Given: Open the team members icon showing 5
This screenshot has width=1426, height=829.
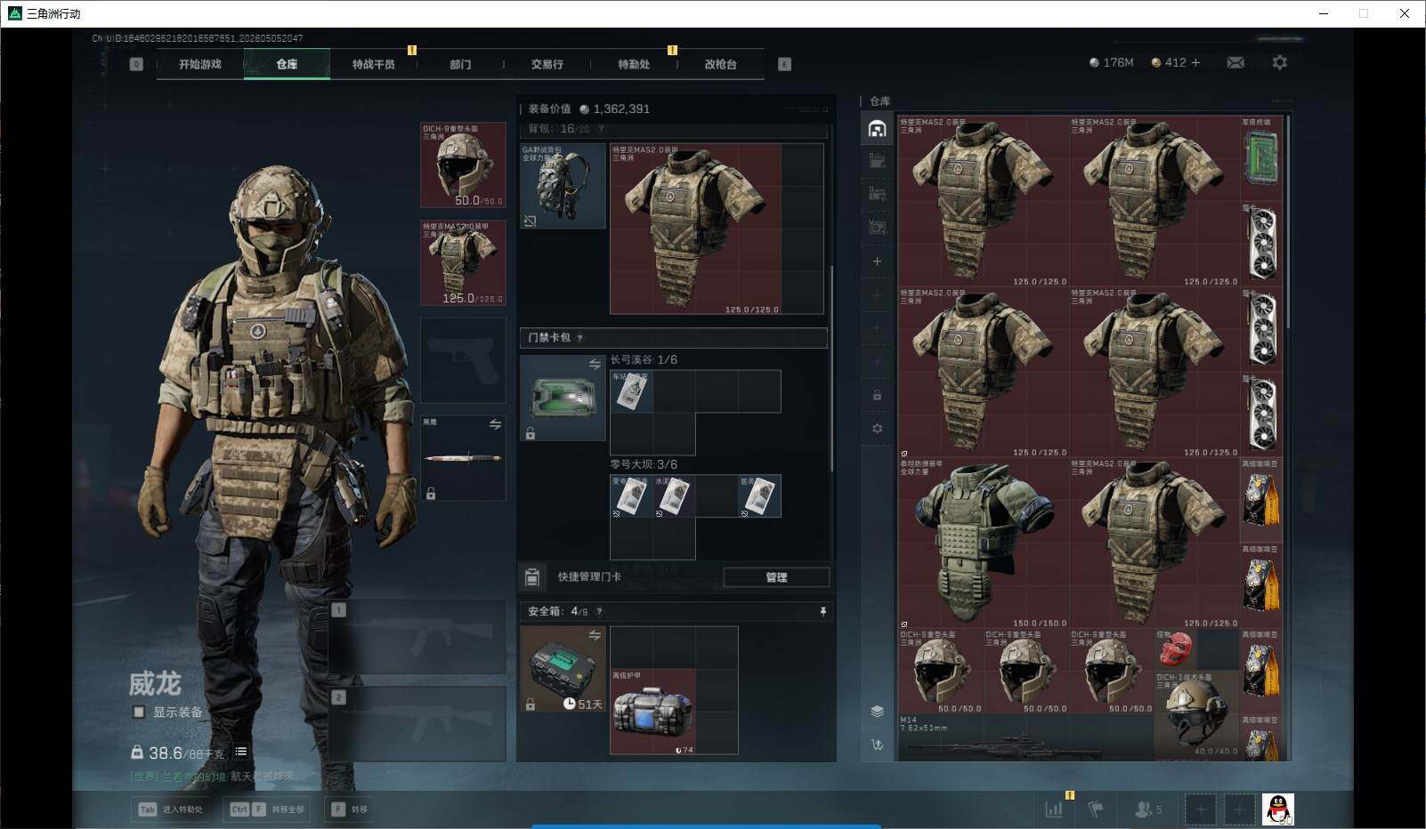Looking at the screenshot, I should [x=1148, y=809].
